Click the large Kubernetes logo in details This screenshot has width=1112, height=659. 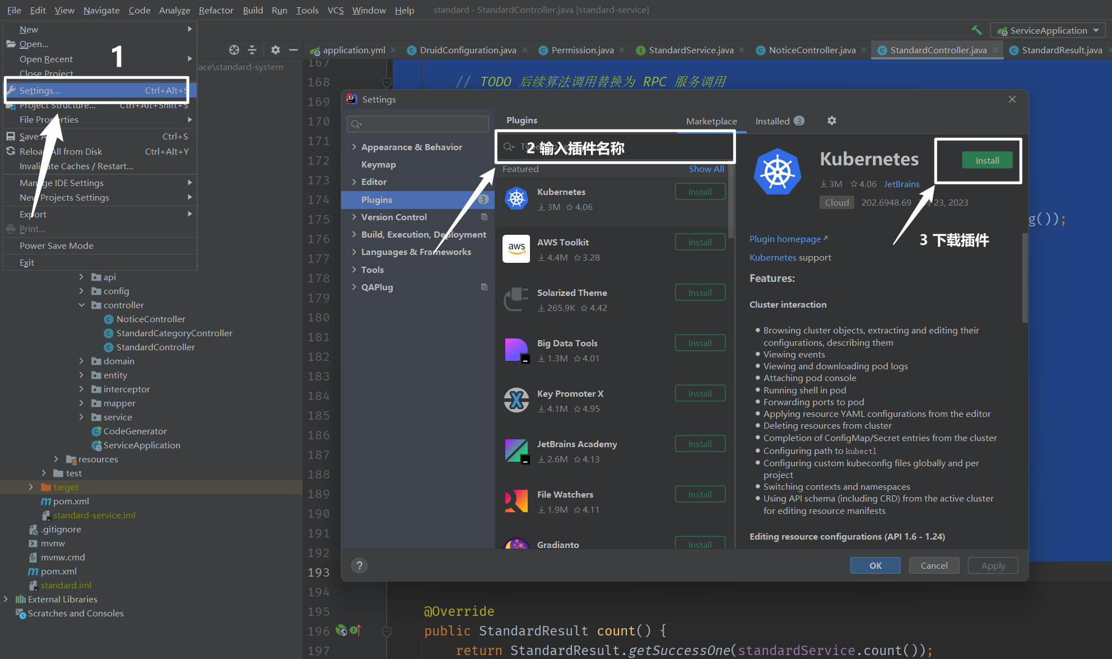pyautogui.click(x=778, y=171)
